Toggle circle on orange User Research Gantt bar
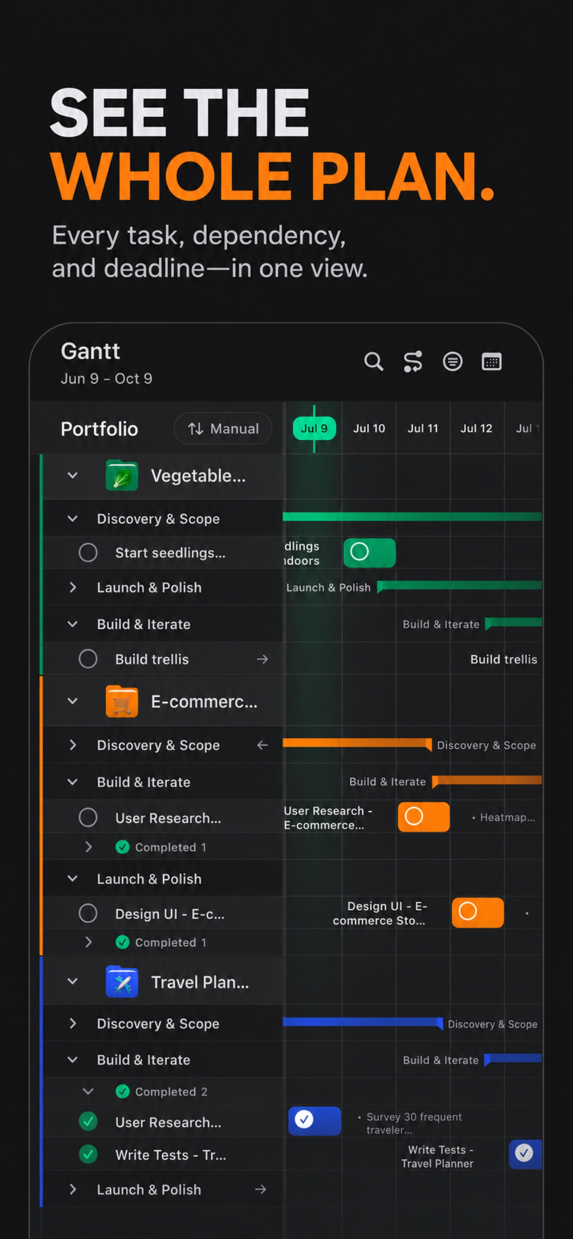Image resolution: width=573 pixels, height=1239 pixels. [414, 816]
